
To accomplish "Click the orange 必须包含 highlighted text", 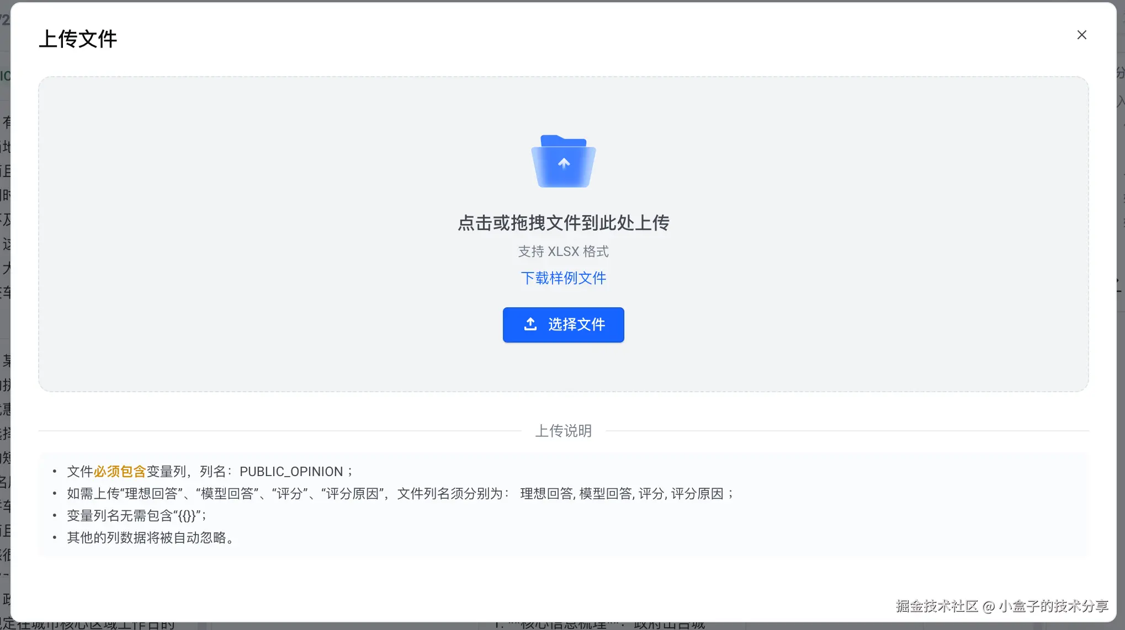I will click(119, 472).
